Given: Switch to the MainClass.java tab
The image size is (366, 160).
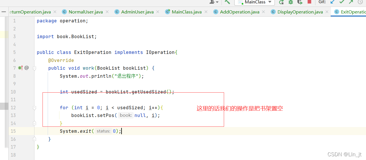Looking at the screenshot, I should coord(186,12).
